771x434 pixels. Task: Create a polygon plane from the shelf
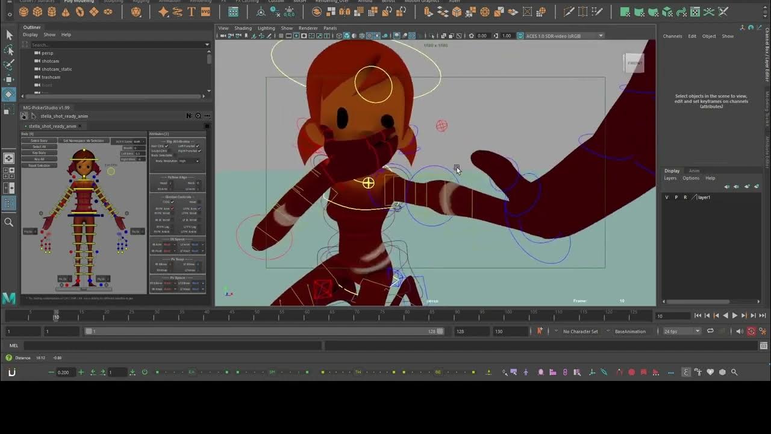point(94,11)
